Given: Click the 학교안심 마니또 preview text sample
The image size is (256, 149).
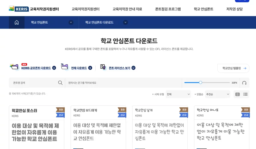Looking at the screenshot, I should (220, 132).
